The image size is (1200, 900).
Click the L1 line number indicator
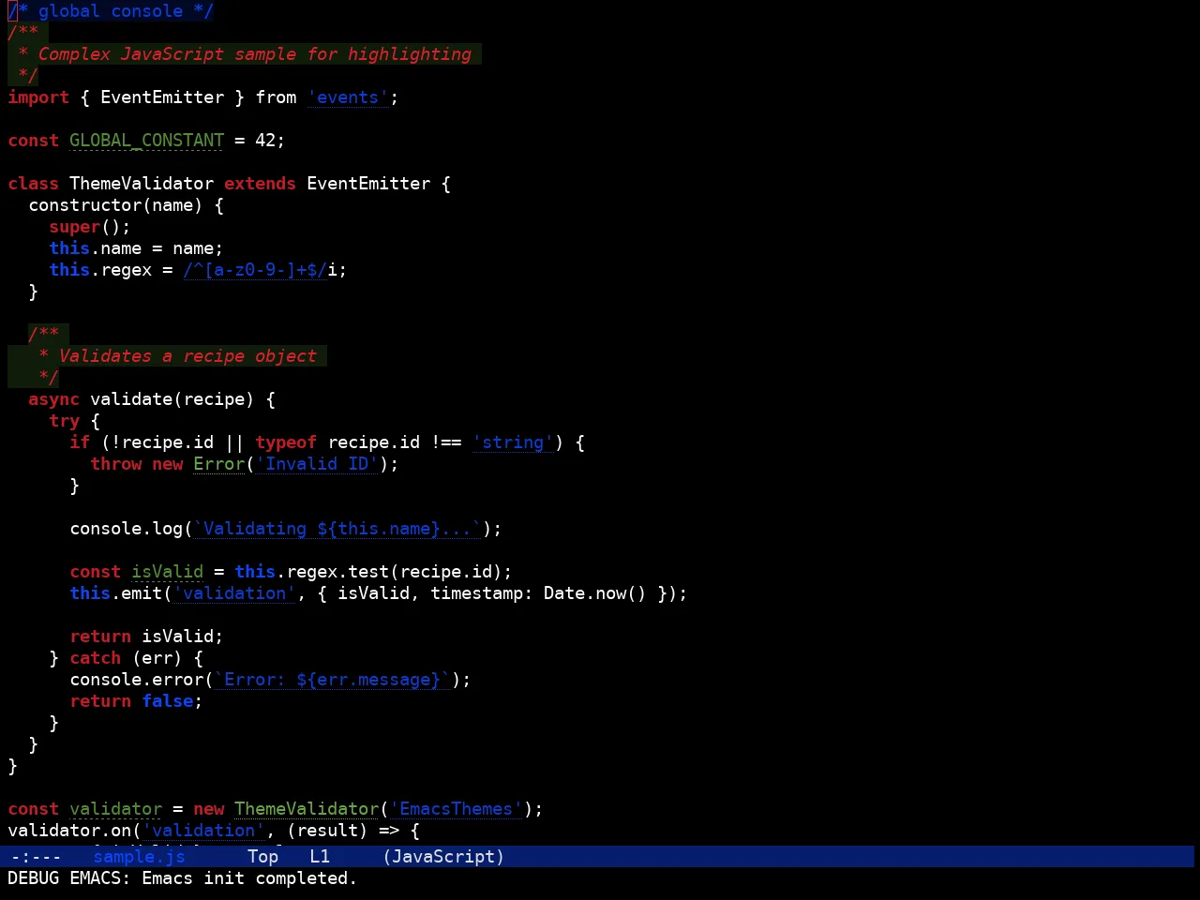320,856
